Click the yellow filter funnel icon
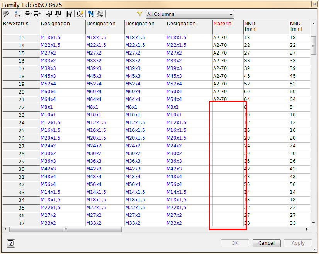319x254 pixels. (139, 14)
